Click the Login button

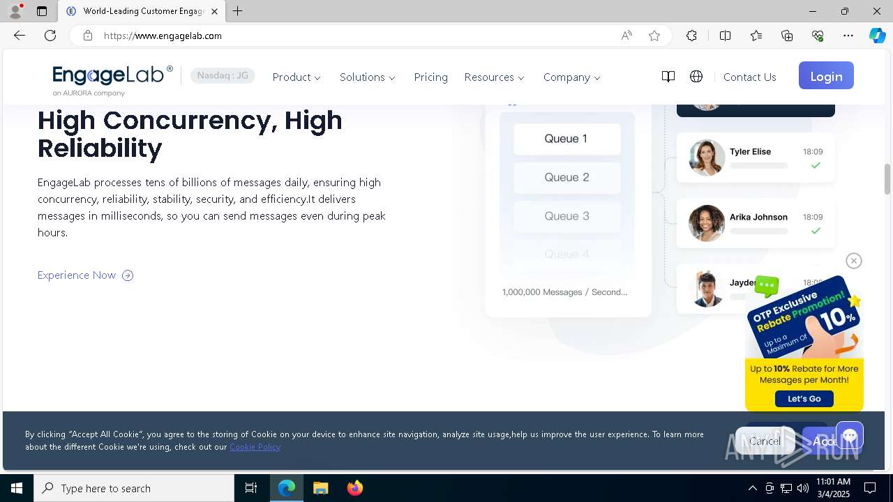(826, 76)
